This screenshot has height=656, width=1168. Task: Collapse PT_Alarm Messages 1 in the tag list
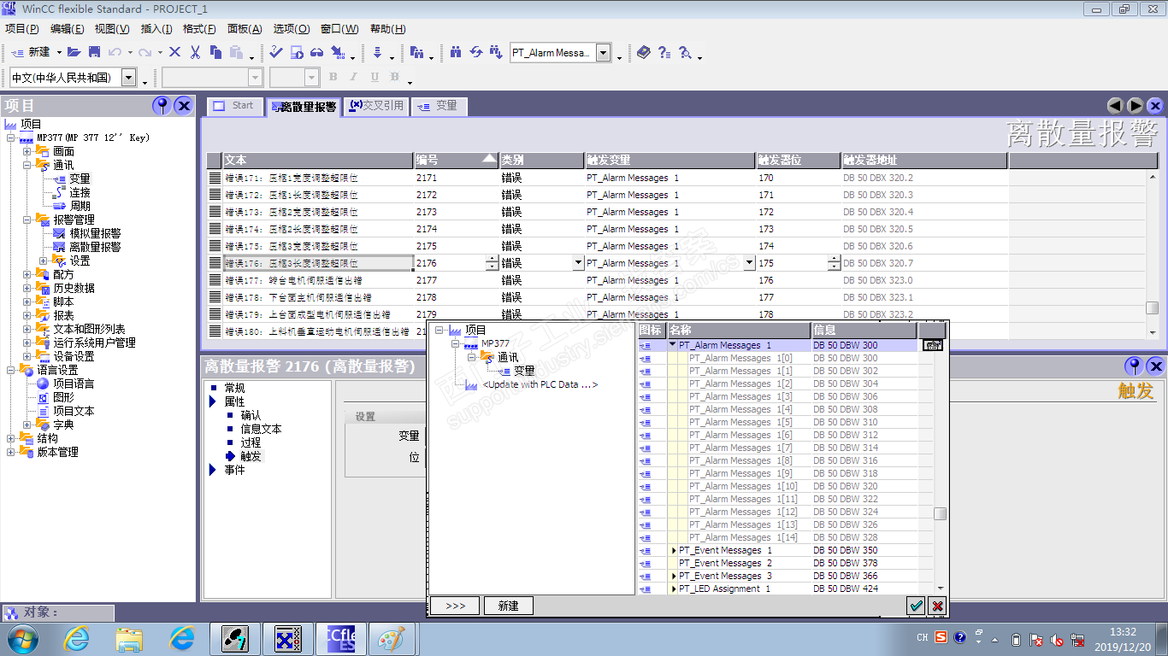[x=673, y=345]
